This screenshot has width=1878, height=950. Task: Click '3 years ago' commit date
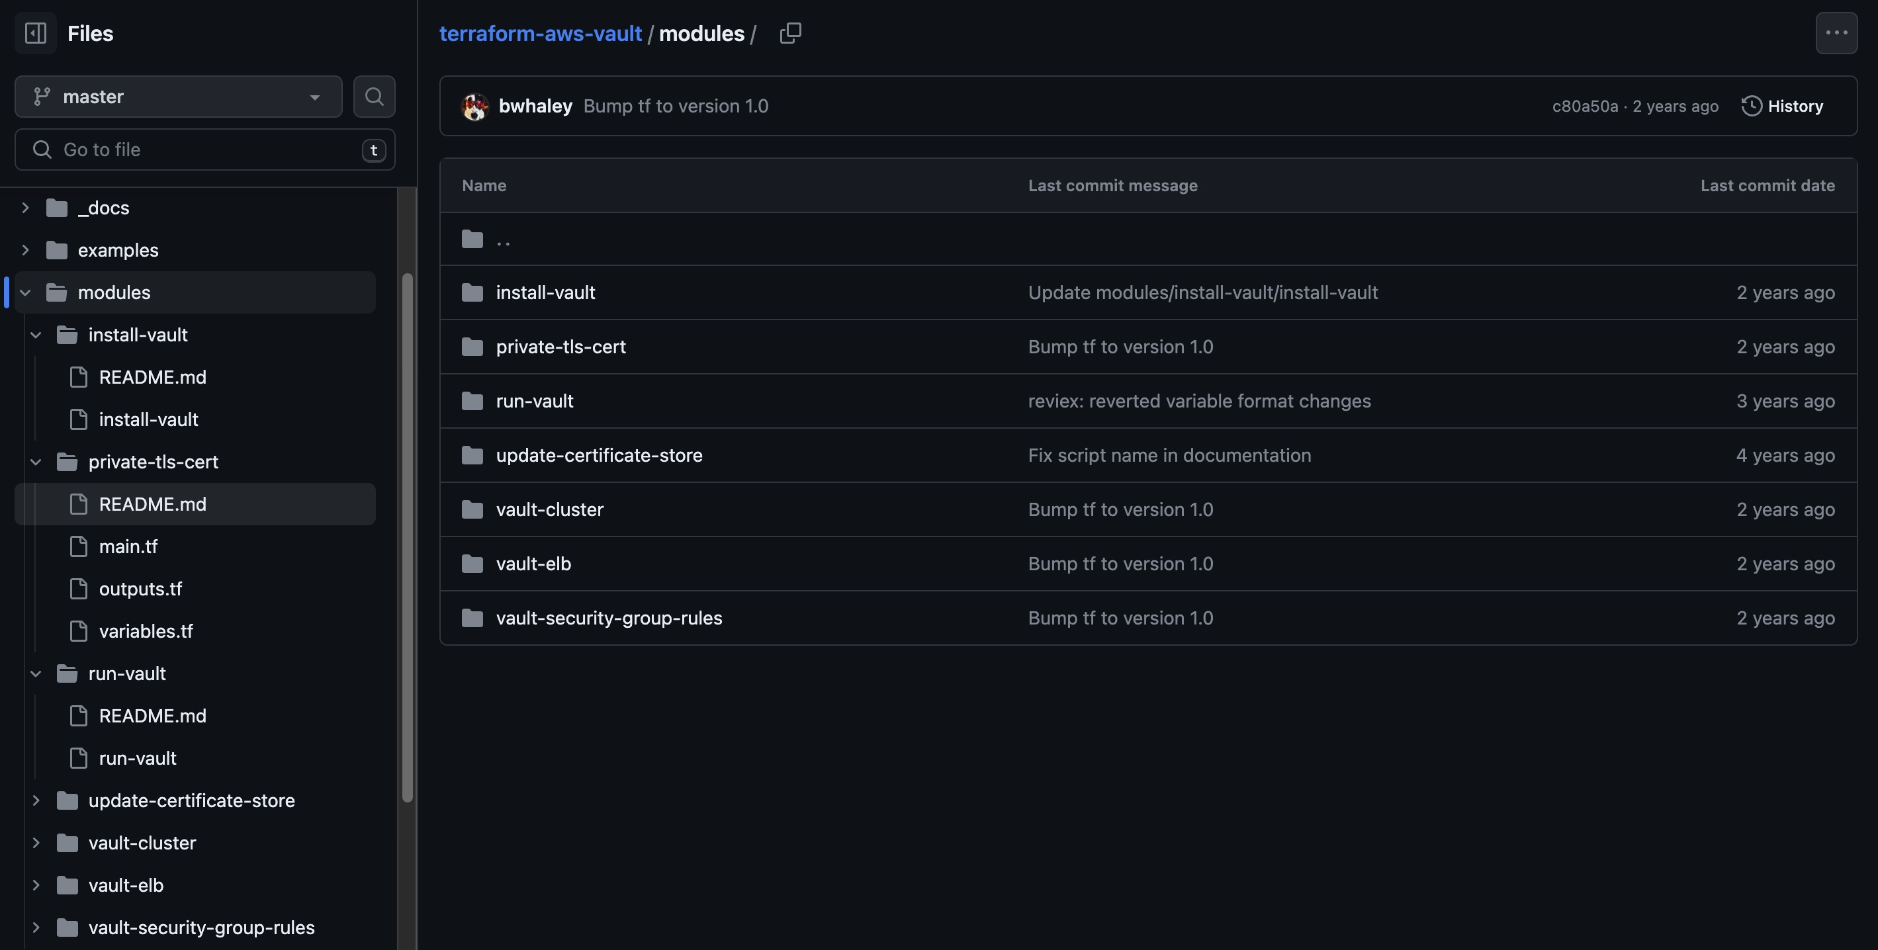1785,401
